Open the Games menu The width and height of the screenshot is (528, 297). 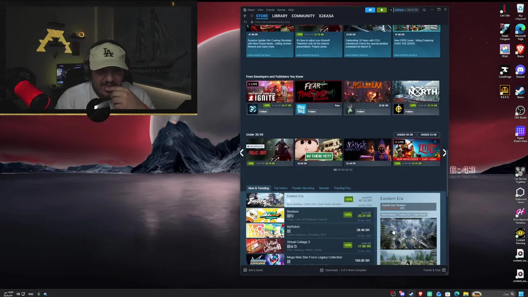[x=281, y=10]
